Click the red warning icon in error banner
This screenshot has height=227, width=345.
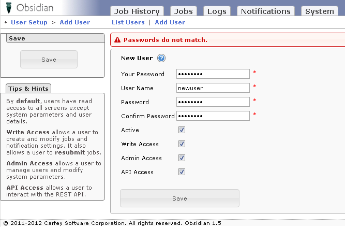(117, 40)
